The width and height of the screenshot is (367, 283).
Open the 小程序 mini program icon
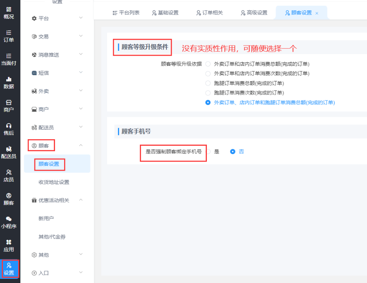pos(9,222)
